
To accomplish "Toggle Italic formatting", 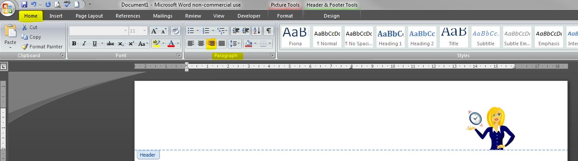I will click(x=84, y=43).
